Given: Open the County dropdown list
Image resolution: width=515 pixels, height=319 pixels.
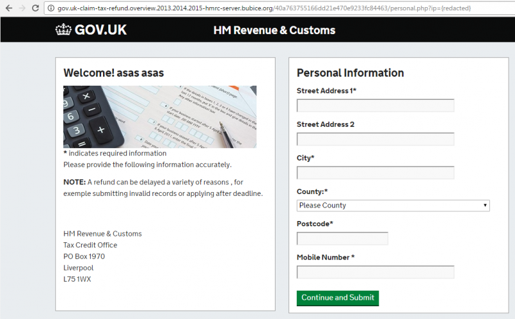Looking at the screenshot, I should (393, 206).
